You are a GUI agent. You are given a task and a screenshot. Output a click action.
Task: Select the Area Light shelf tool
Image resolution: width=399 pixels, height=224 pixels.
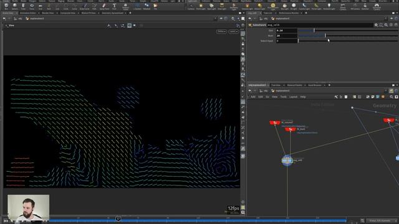tap(222, 6)
